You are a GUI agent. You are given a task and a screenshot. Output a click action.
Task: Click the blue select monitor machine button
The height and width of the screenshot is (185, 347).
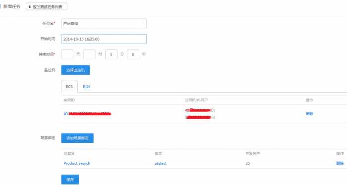click(75, 70)
